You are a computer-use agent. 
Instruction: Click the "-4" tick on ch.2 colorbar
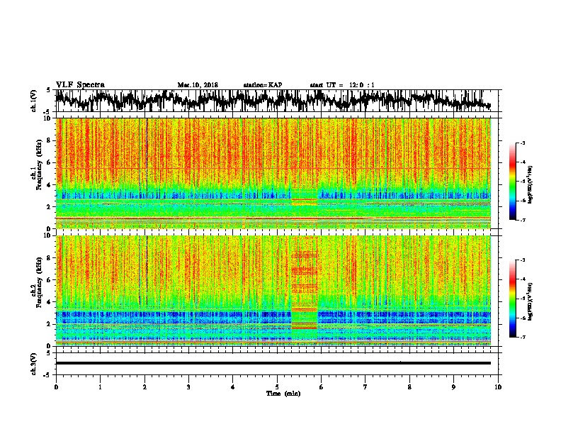(522, 279)
